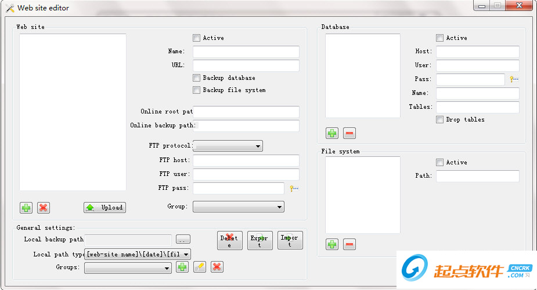Browse for local backup path
This screenshot has height=290, width=537.
pos(183,240)
